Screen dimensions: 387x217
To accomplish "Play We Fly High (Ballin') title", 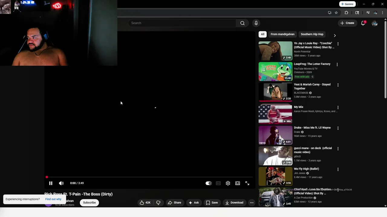I will click(307, 169).
